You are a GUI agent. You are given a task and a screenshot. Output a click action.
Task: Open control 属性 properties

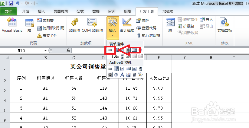click(143, 20)
